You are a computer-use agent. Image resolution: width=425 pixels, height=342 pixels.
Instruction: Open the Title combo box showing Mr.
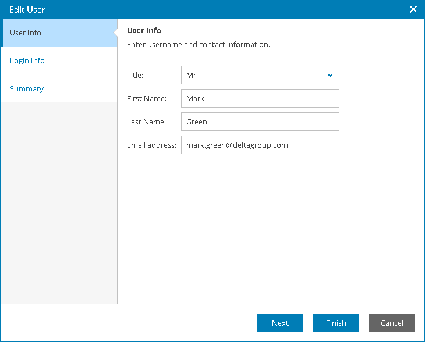point(260,75)
